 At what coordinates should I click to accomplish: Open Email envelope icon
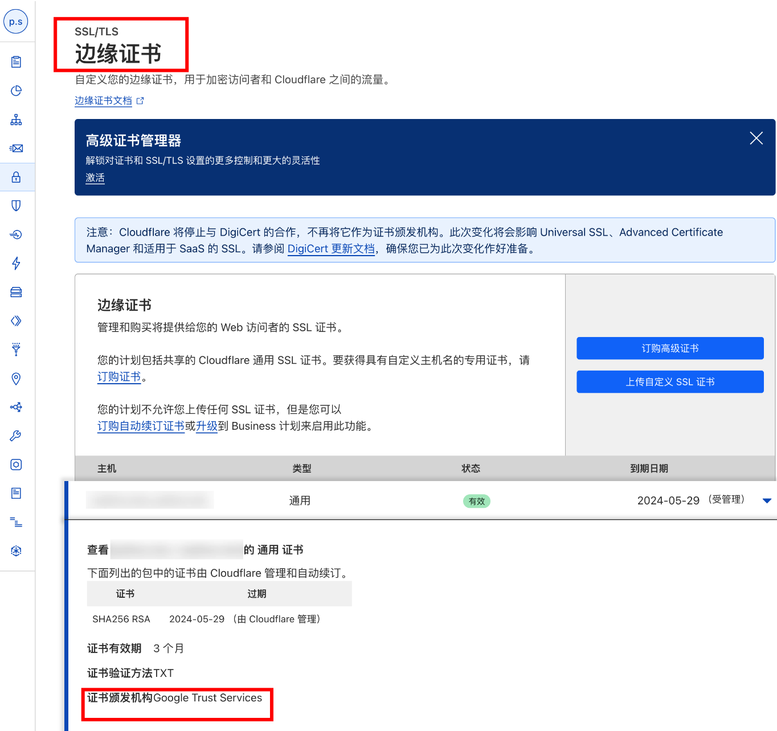[x=16, y=149]
